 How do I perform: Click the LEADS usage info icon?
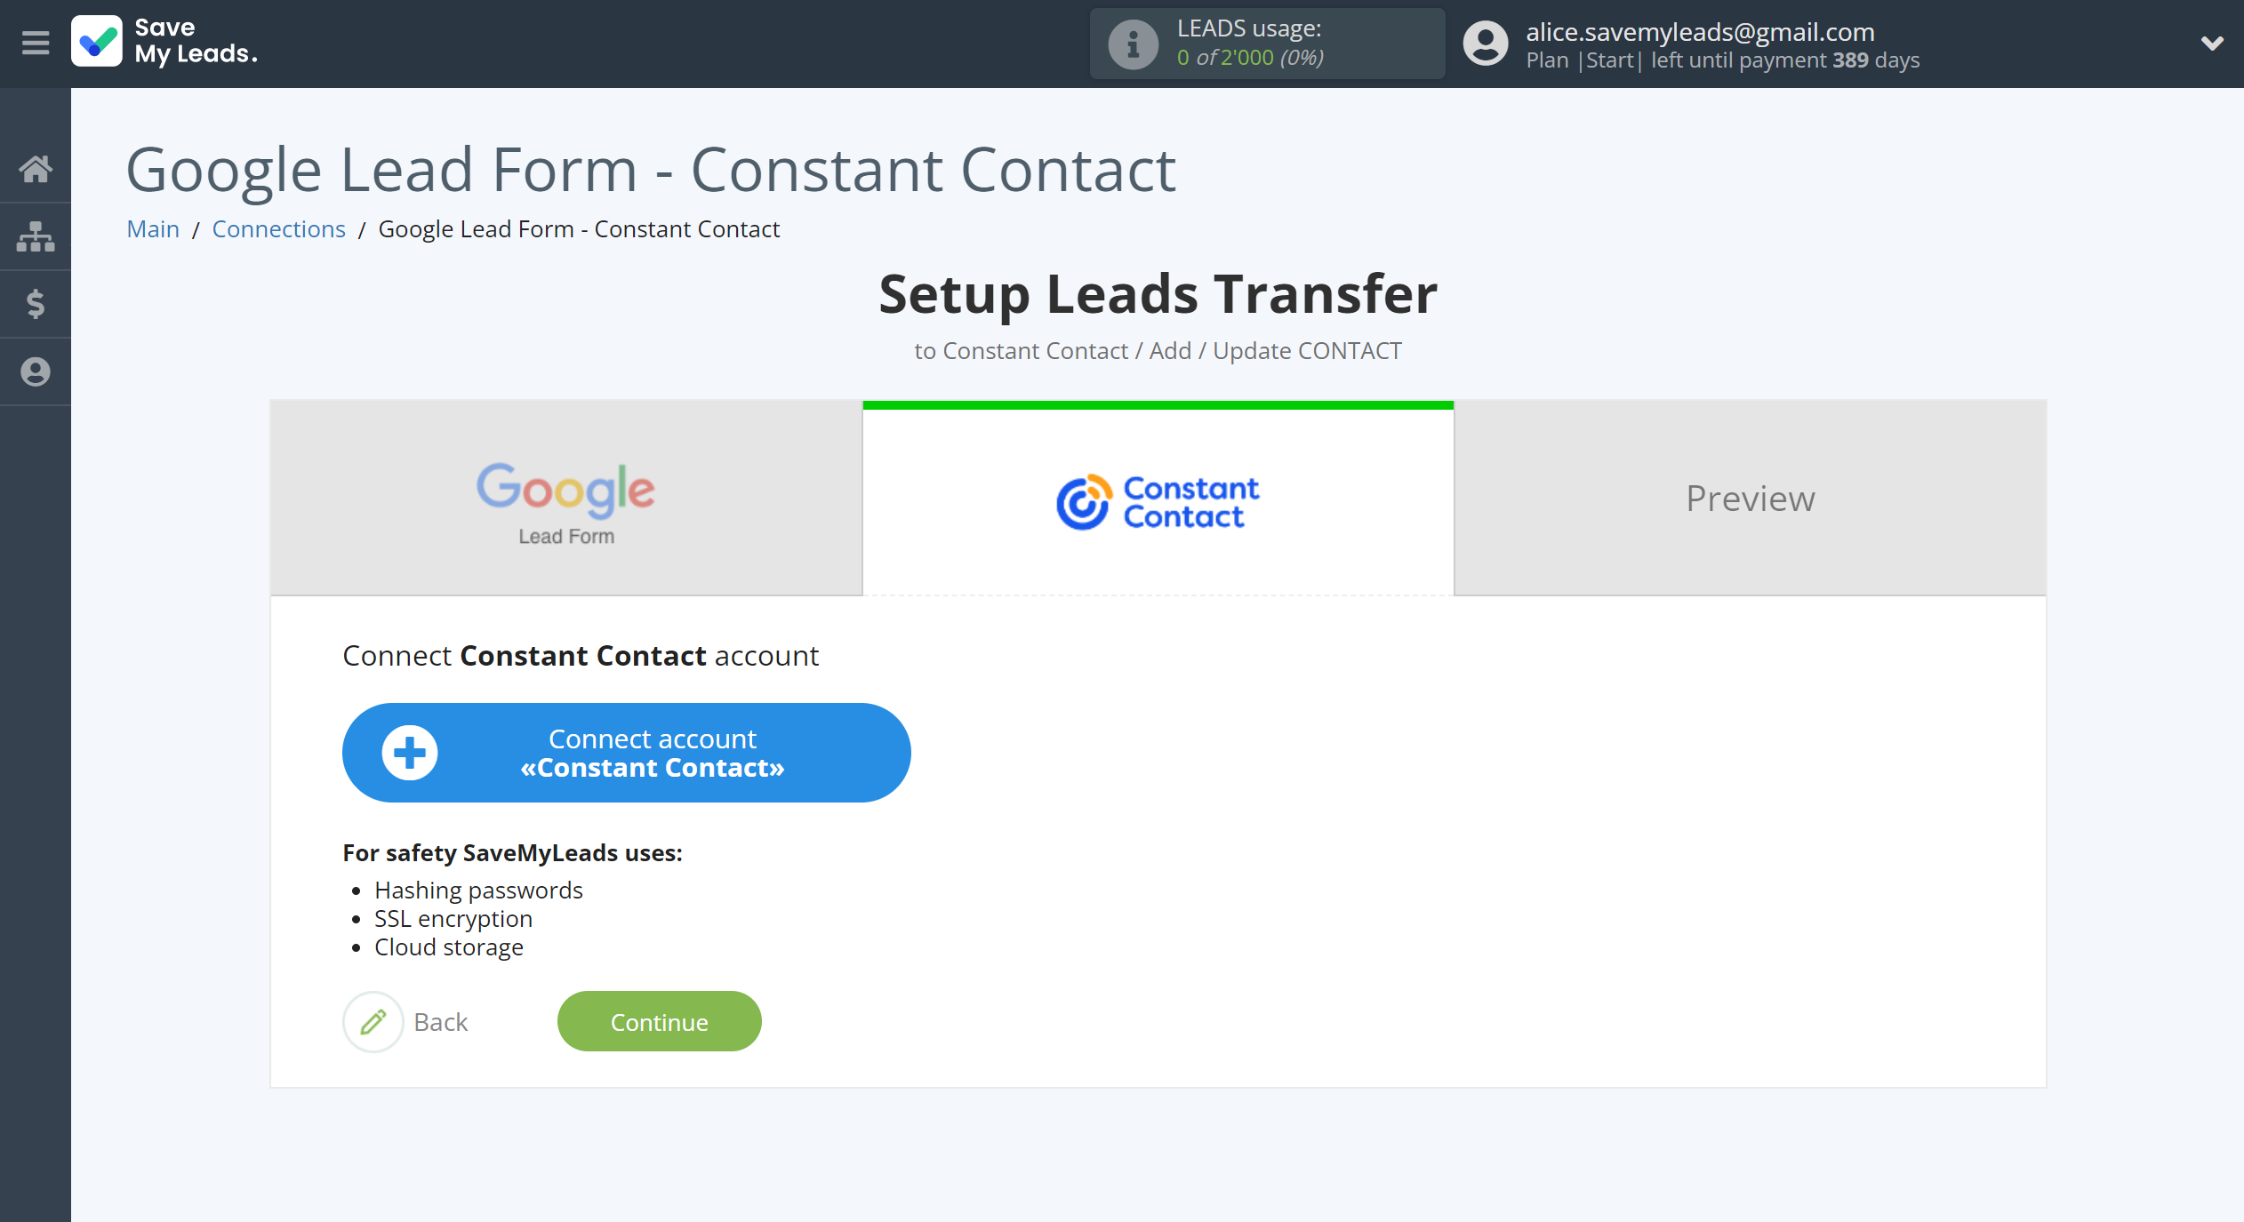1129,44
